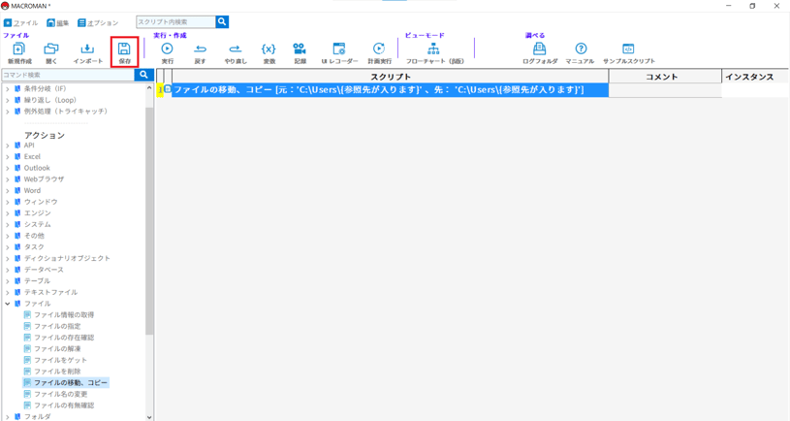Click the tree scrollbar up arrow
The image size is (790, 421).
149,87
